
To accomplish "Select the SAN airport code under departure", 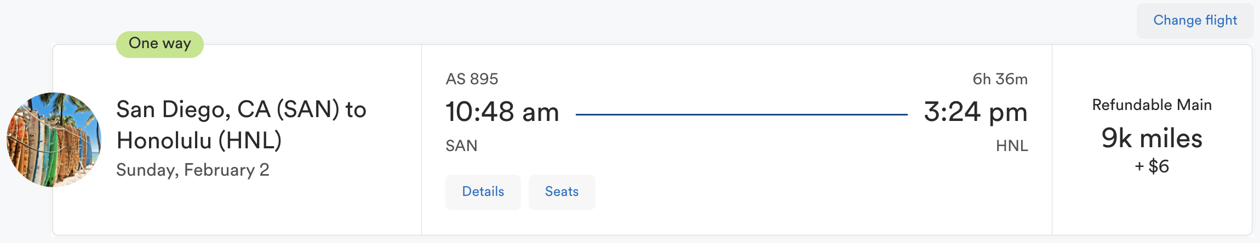I will tap(461, 146).
